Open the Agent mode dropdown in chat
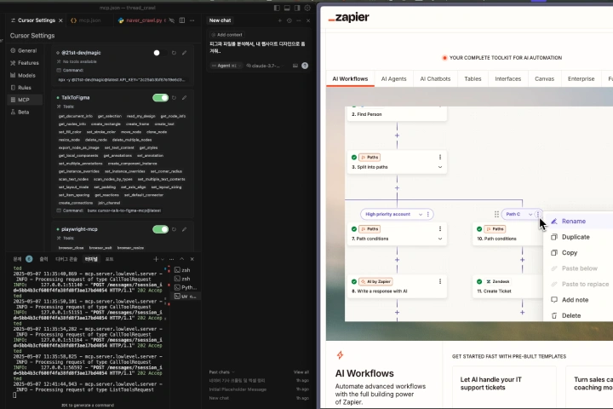The image size is (613, 409). [x=226, y=66]
